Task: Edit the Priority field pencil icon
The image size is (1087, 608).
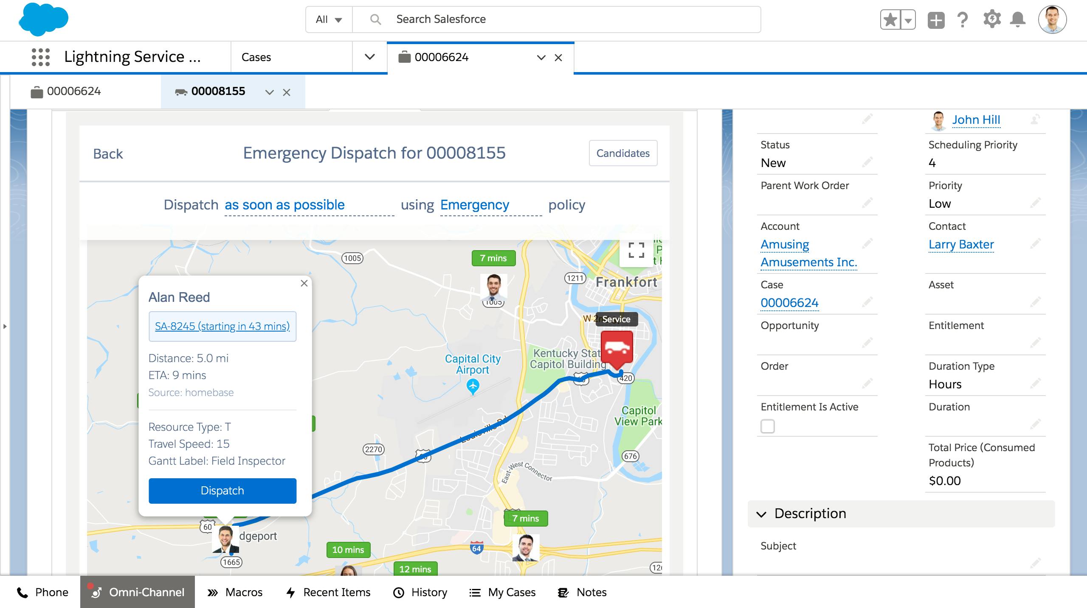Action: pos(1035,203)
